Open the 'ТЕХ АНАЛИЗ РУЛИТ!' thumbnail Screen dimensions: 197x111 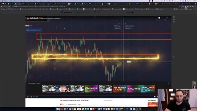tap(120, 88)
